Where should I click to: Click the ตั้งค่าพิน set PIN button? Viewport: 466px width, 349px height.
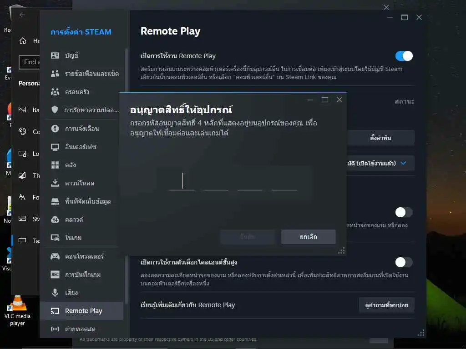[x=380, y=138]
